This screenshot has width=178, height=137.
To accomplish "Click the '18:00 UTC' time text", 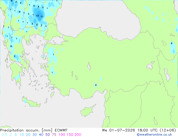I will tap(147, 130).
